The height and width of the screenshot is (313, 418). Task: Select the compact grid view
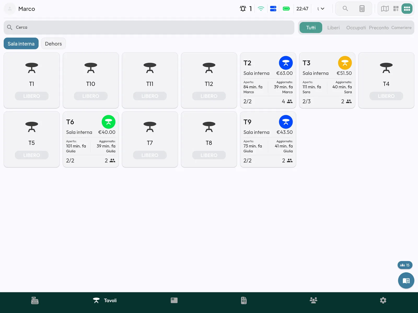(407, 9)
